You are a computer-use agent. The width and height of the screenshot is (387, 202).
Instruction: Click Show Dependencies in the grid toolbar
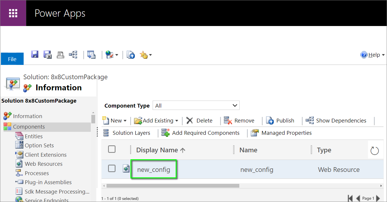(336, 121)
